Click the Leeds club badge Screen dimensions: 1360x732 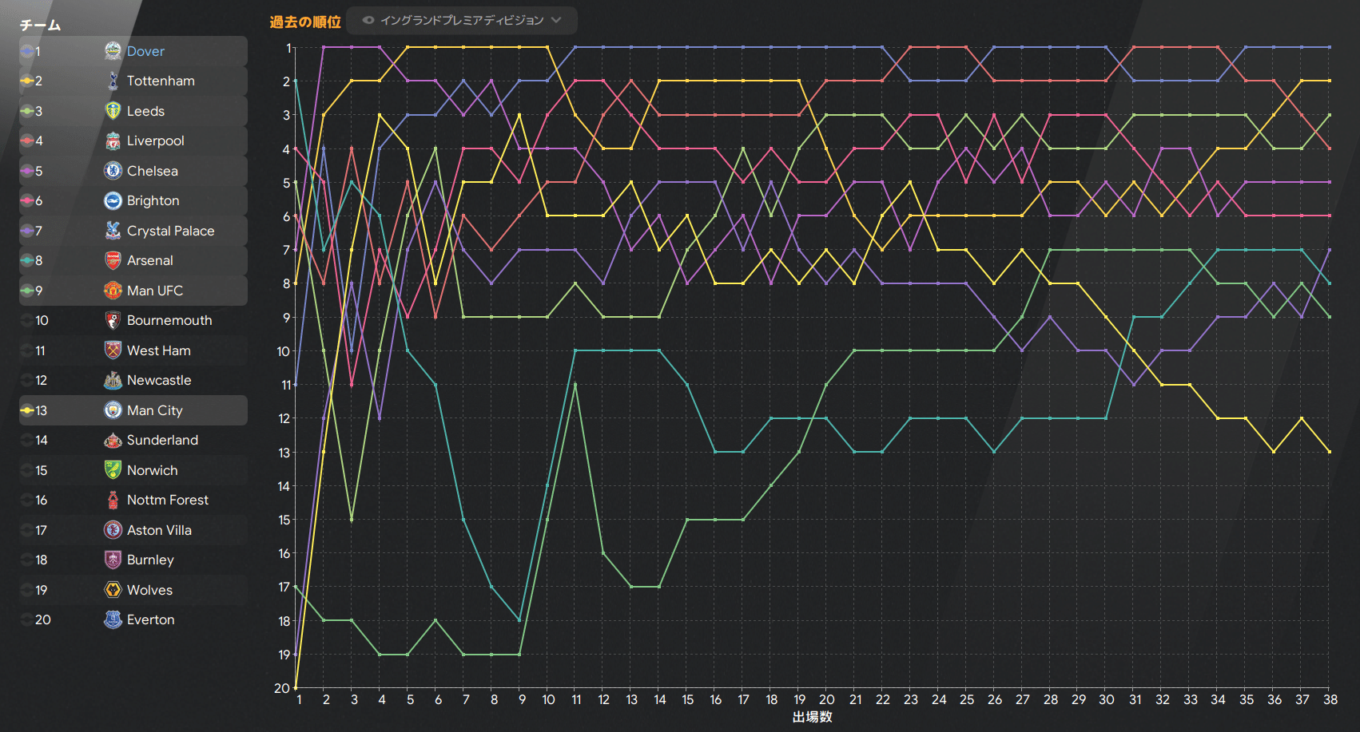[113, 111]
